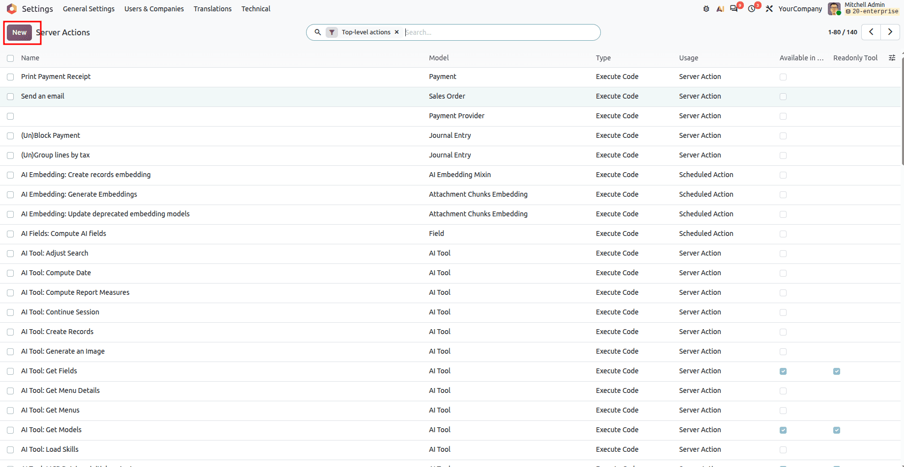Open the General Settings menu
904x467 pixels.
point(88,9)
